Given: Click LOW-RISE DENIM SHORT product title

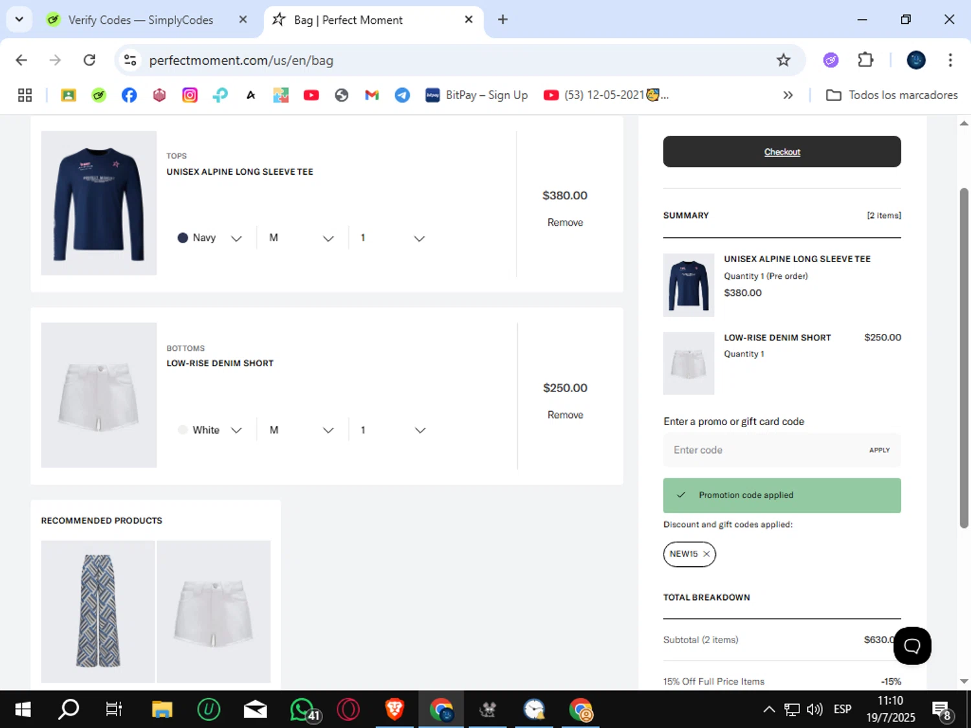Looking at the screenshot, I should point(220,363).
